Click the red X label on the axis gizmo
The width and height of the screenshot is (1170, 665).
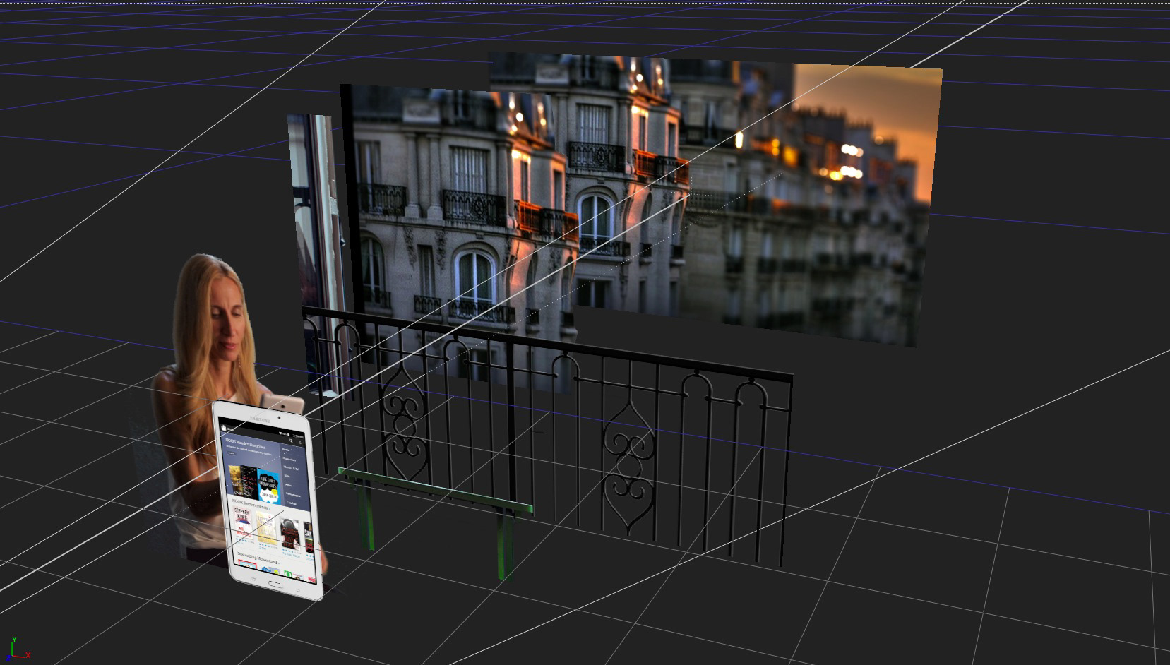coord(28,655)
